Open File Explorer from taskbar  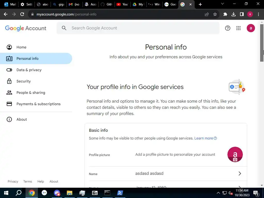pyautogui.click(x=70, y=193)
